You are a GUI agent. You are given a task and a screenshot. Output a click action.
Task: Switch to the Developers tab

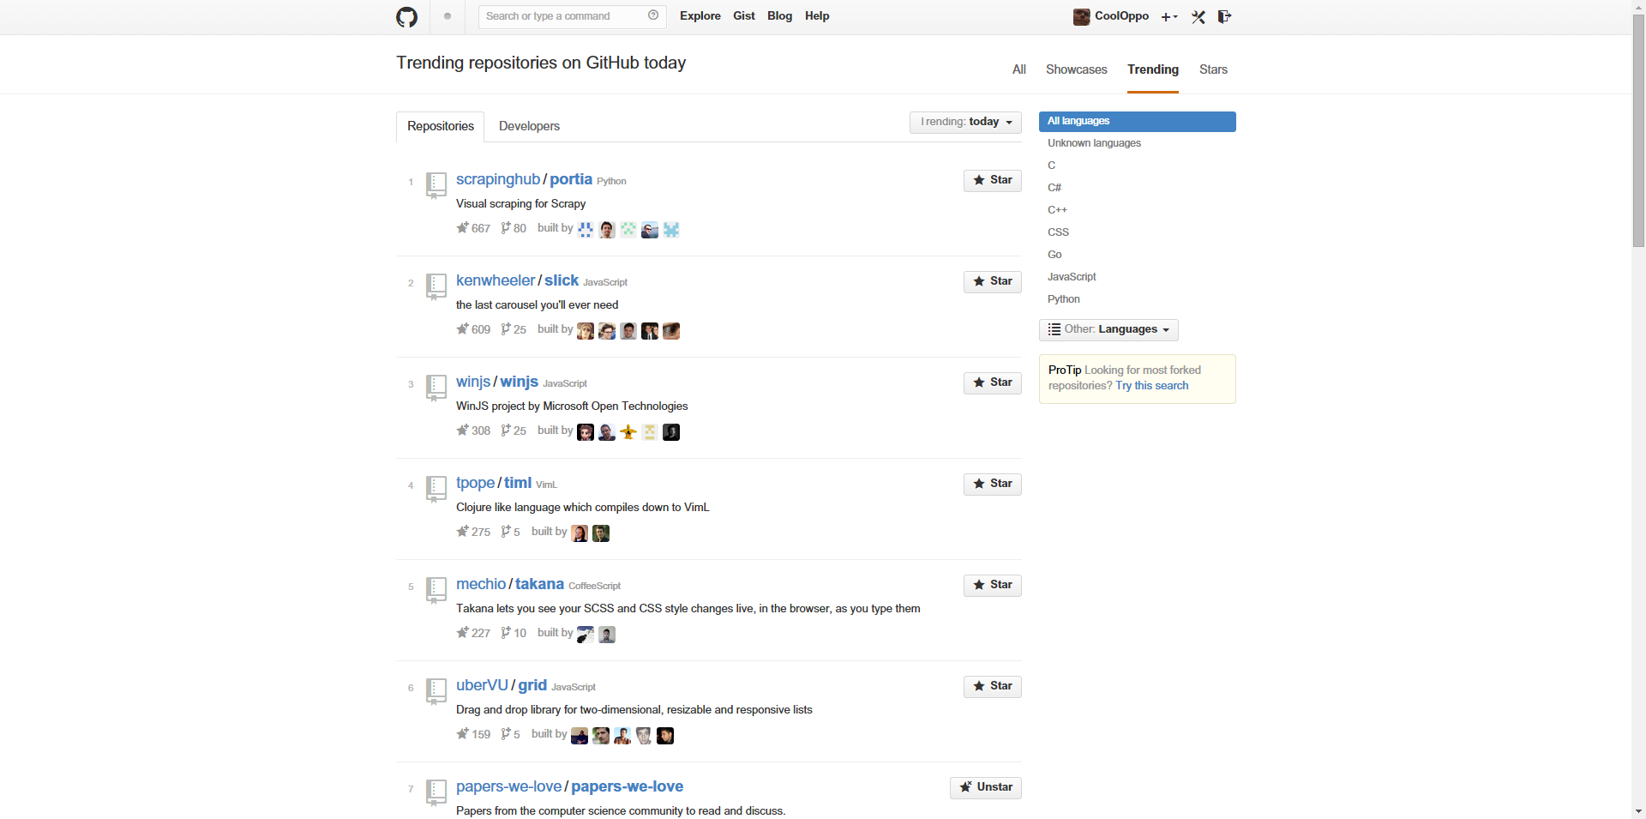click(x=529, y=126)
